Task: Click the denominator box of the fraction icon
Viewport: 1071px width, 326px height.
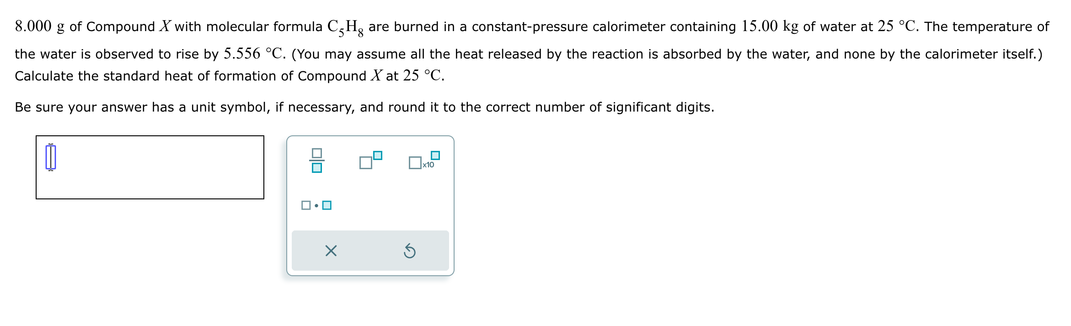Action: (318, 168)
